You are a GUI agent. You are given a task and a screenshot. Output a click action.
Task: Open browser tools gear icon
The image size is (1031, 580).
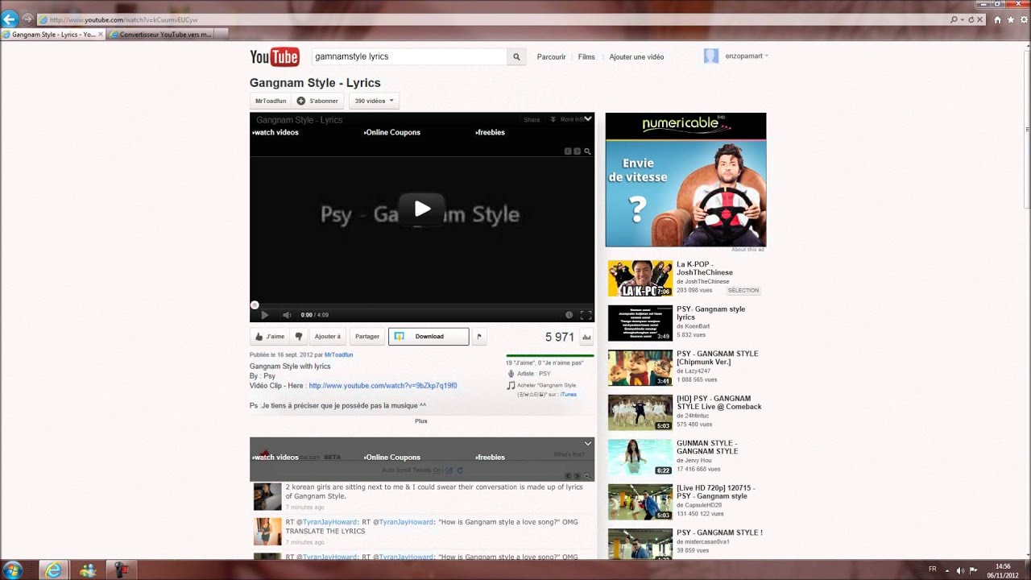[1022, 19]
